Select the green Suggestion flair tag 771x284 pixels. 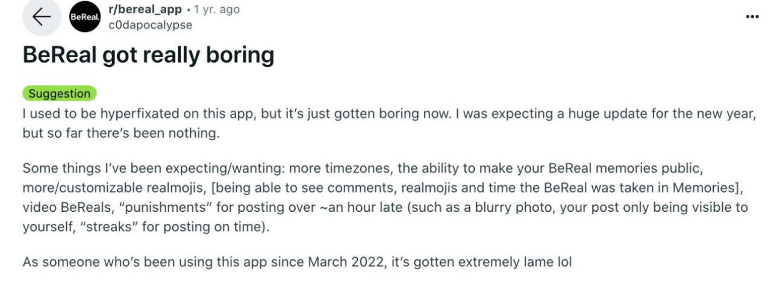point(59,94)
